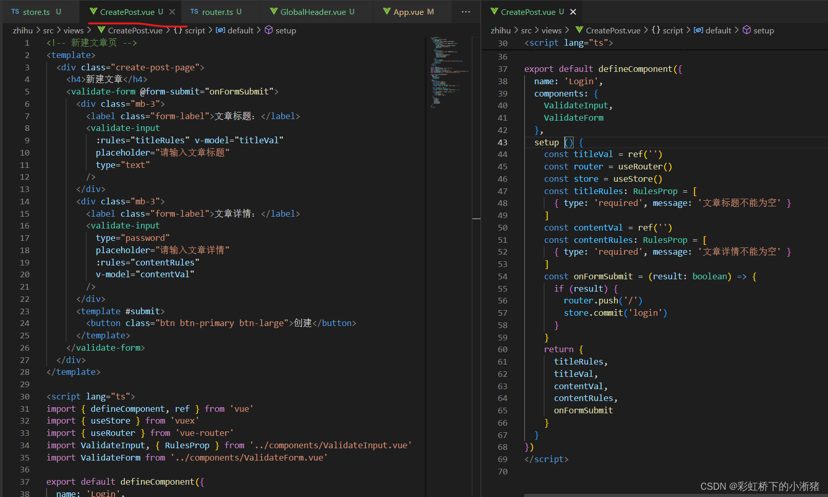Click script in left breadcrumb
Screen dimensions: 828x497
pos(195,31)
